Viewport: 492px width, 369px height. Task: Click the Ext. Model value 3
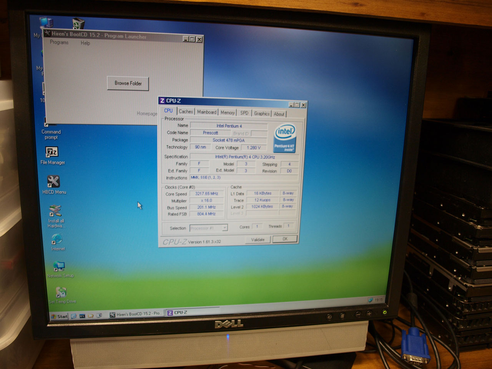(x=246, y=171)
